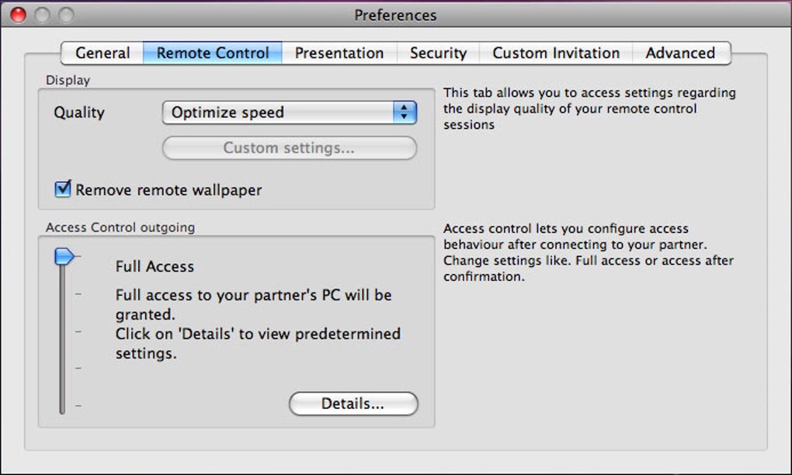Go to the Security tab
The image size is (792, 475).
[438, 54]
